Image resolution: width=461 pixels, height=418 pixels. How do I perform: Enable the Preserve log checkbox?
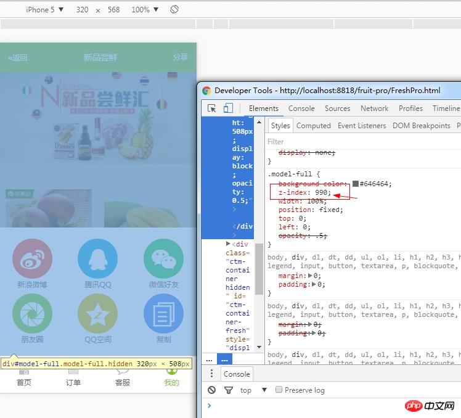pos(279,390)
